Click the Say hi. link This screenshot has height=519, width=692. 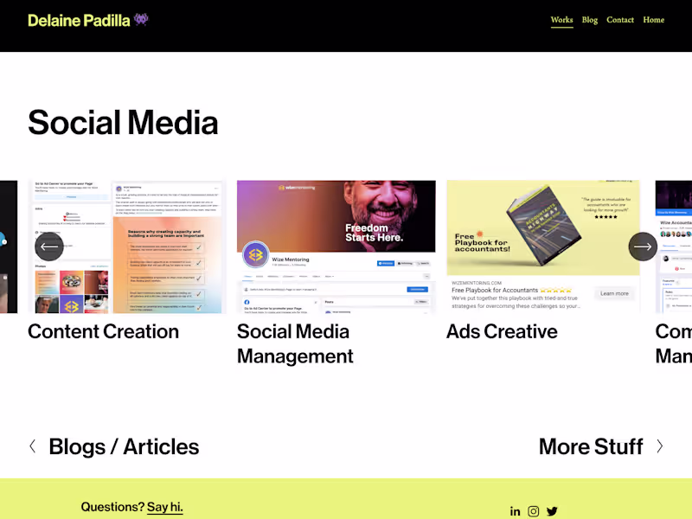164,507
